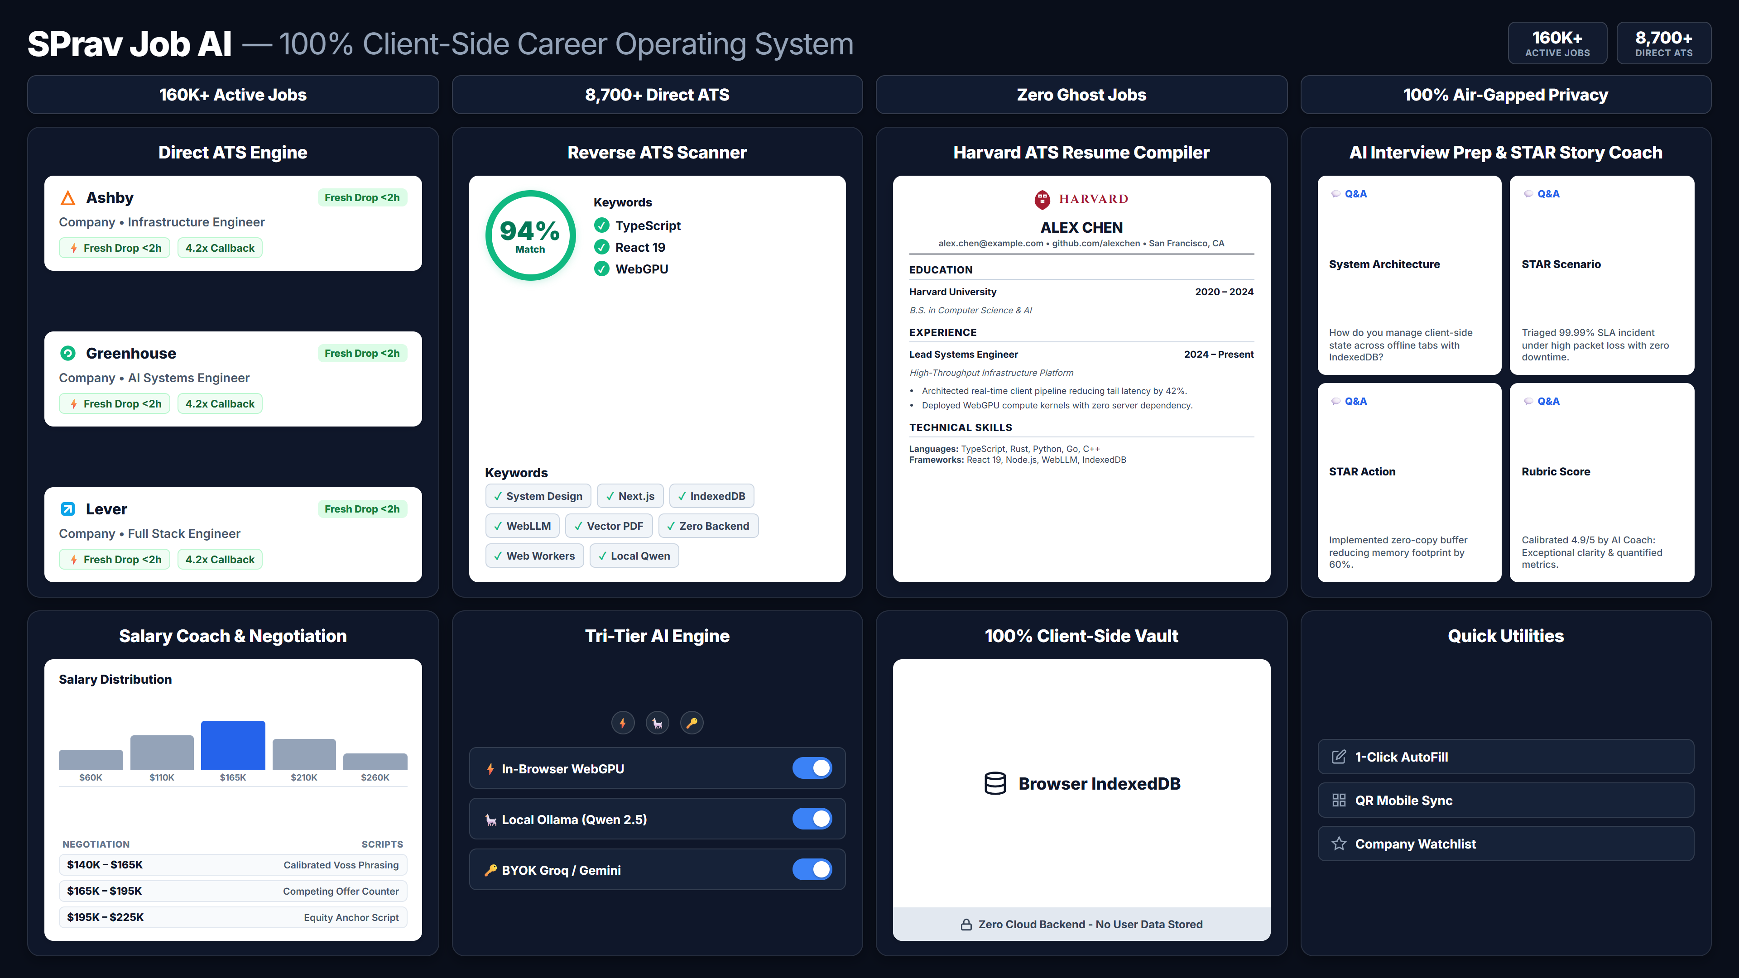Click the green checkmark beside WebGPU
The height and width of the screenshot is (978, 1739).
click(x=601, y=268)
